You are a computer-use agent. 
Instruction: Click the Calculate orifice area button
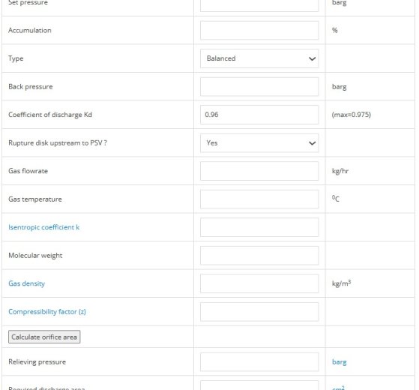tap(44, 337)
